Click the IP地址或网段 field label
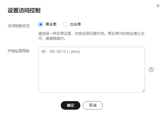The width and height of the screenshot is (164, 117). click(x=19, y=51)
